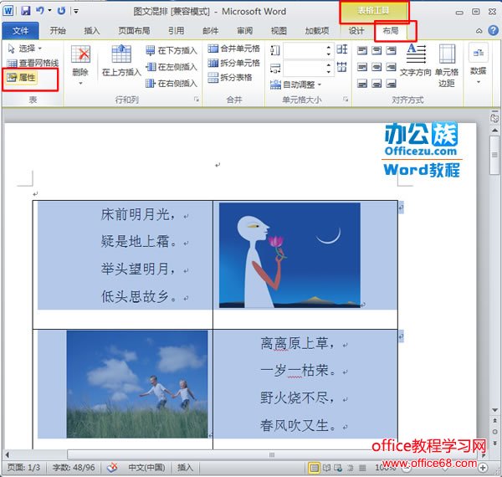Click 拆分单元格 split cells

(233, 63)
